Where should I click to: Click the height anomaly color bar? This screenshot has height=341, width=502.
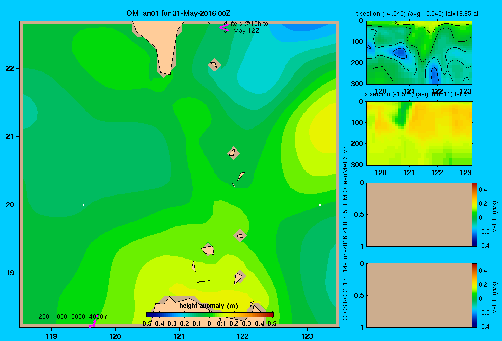(210, 314)
